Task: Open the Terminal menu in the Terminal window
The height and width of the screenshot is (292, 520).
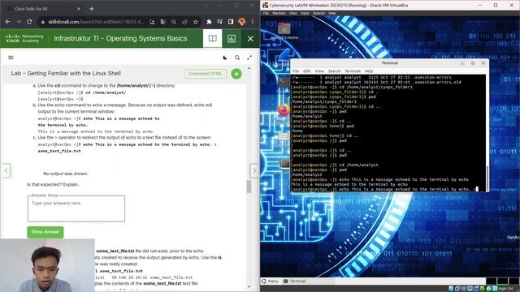Action: click(353, 71)
